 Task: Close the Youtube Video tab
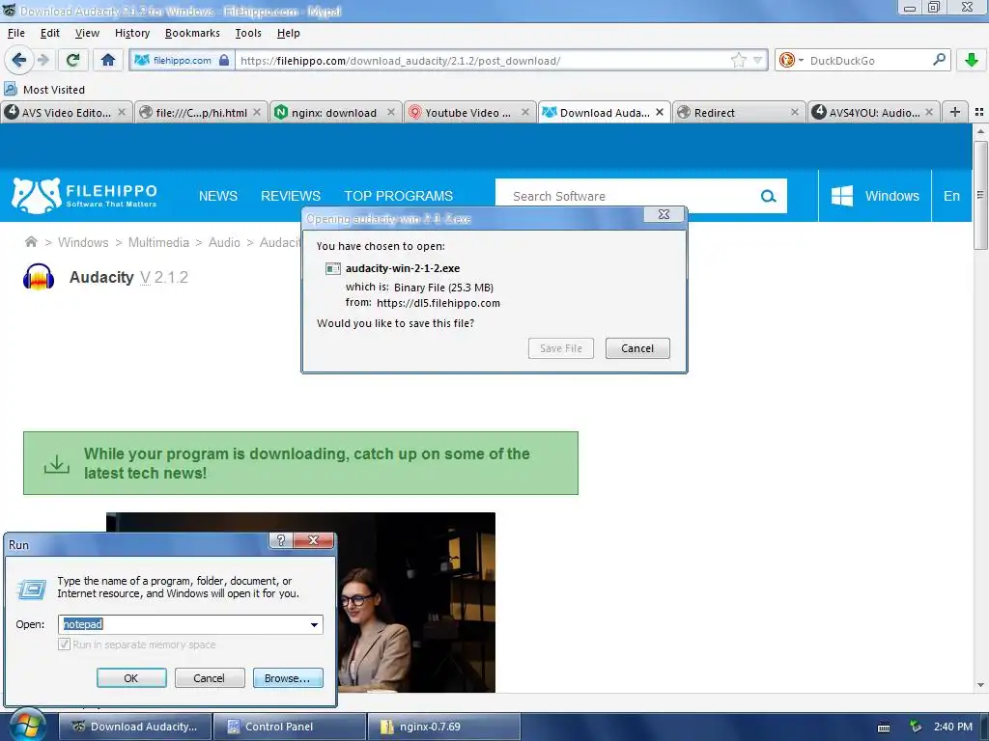[525, 112]
